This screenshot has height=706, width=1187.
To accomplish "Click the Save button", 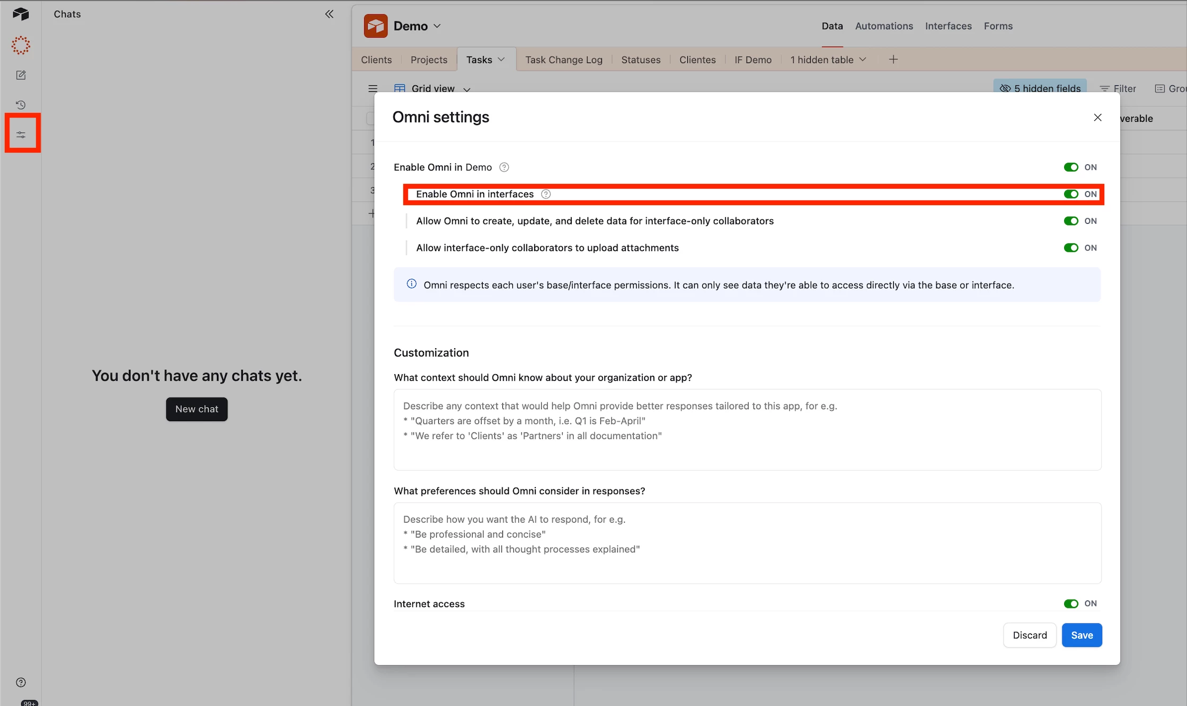I will (1081, 635).
